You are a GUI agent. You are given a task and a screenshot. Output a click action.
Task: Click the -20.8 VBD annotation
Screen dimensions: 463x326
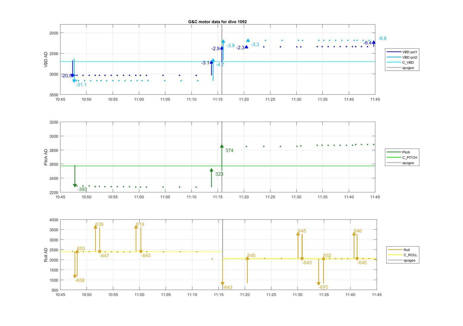click(x=66, y=76)
